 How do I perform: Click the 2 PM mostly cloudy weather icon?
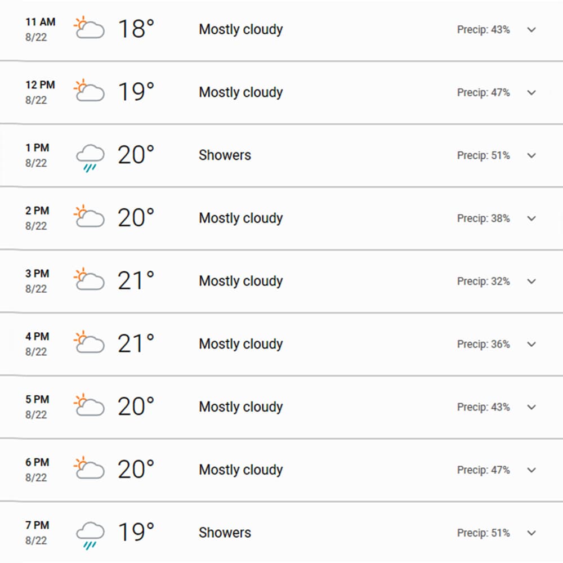pyautogui.click(x=89, y=216)
